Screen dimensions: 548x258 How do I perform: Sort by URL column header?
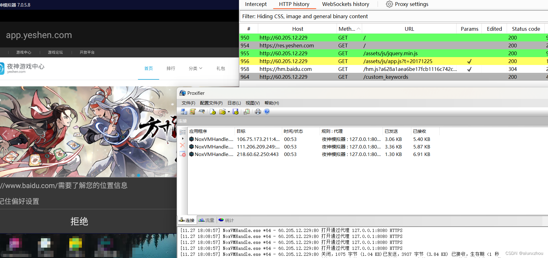[x=409, y=29]
